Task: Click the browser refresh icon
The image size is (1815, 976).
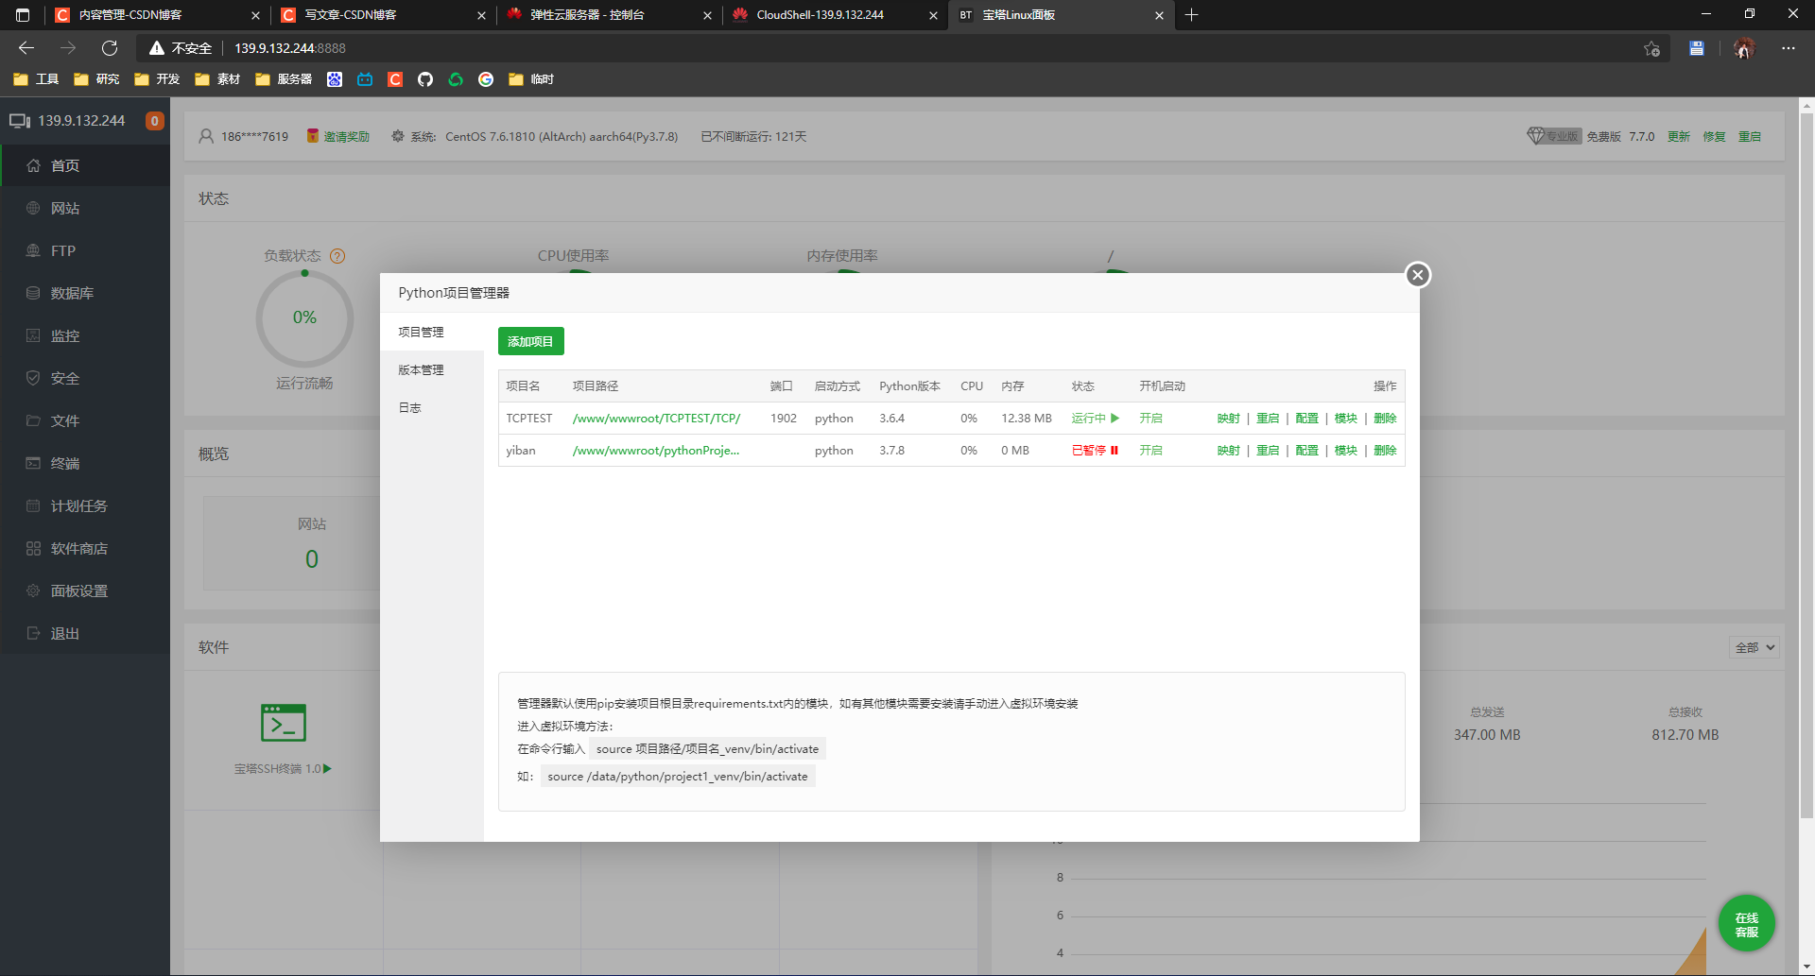Action: point(110,48)
